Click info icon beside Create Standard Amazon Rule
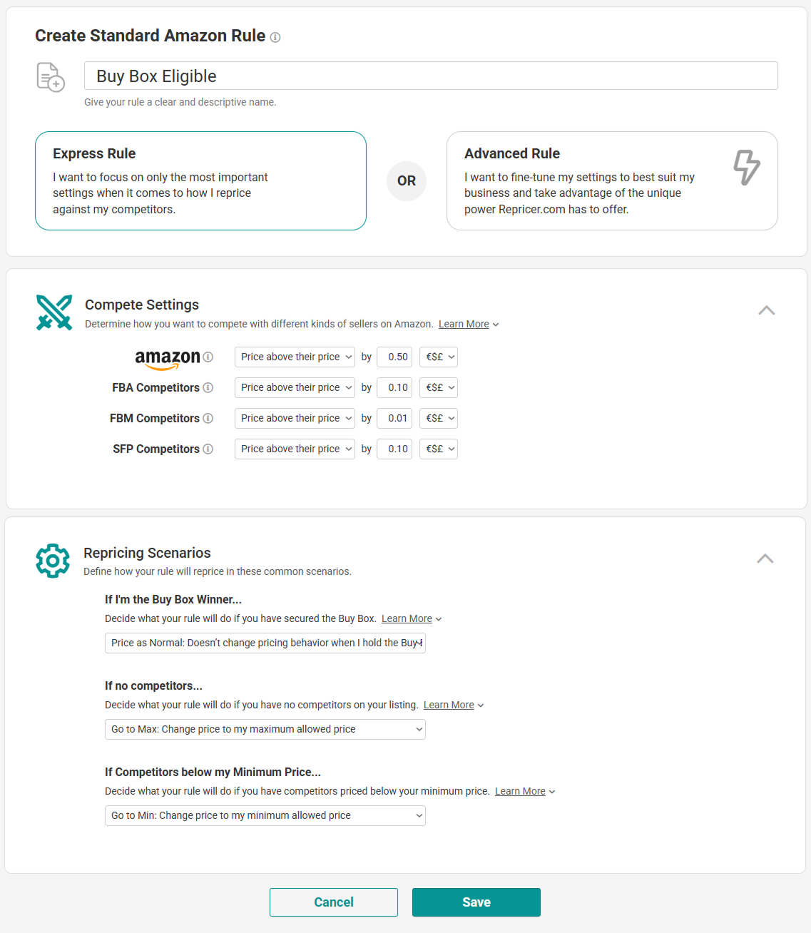The width and height of the screenshot is (811, 933). 275,37
